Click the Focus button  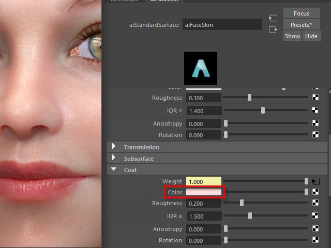pos(301,13)
